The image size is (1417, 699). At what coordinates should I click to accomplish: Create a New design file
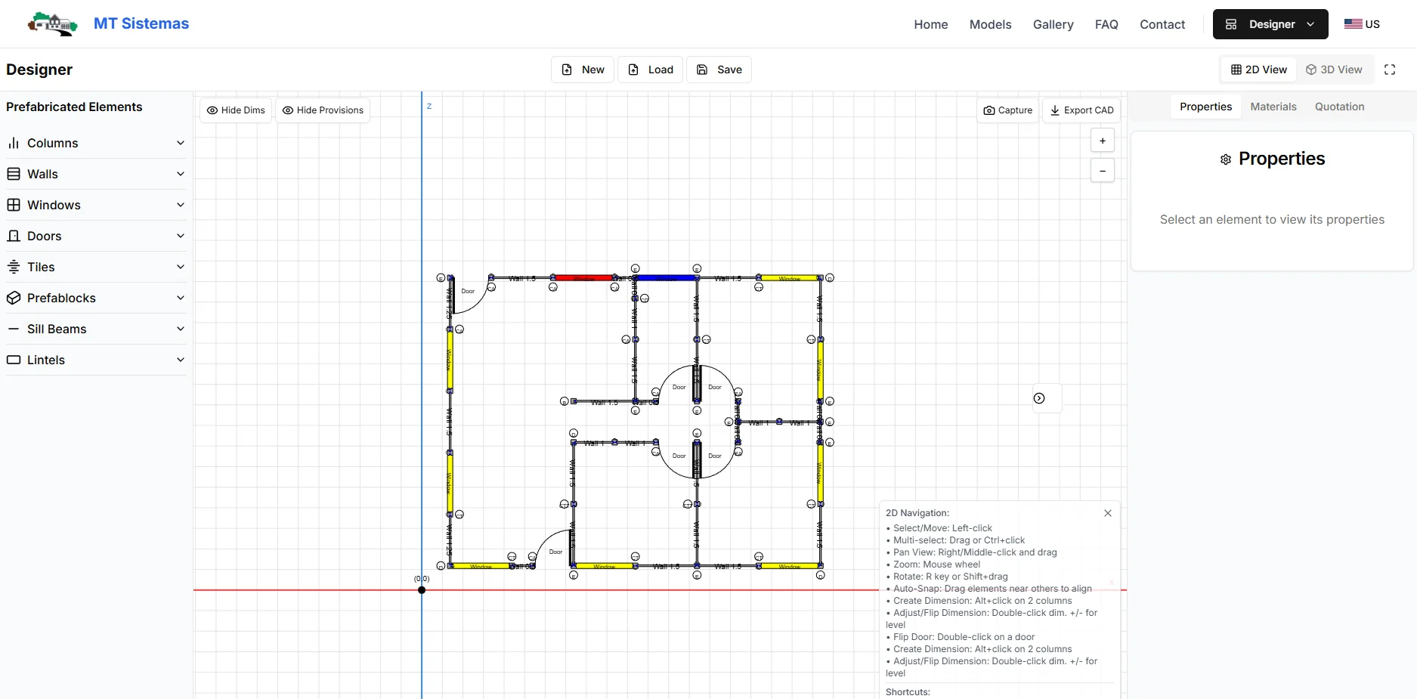pyautogui.click(x=583, y=70)
